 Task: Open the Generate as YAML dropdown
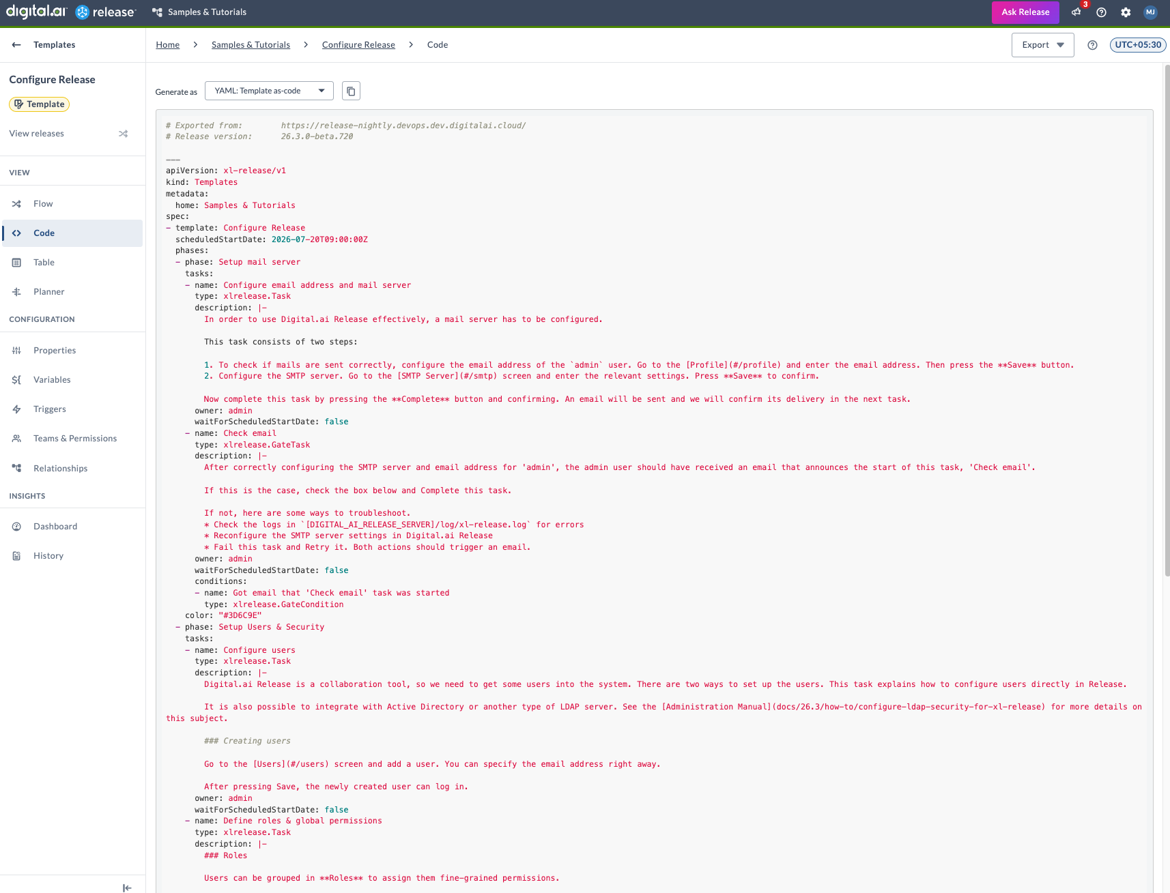click(269, 91)
